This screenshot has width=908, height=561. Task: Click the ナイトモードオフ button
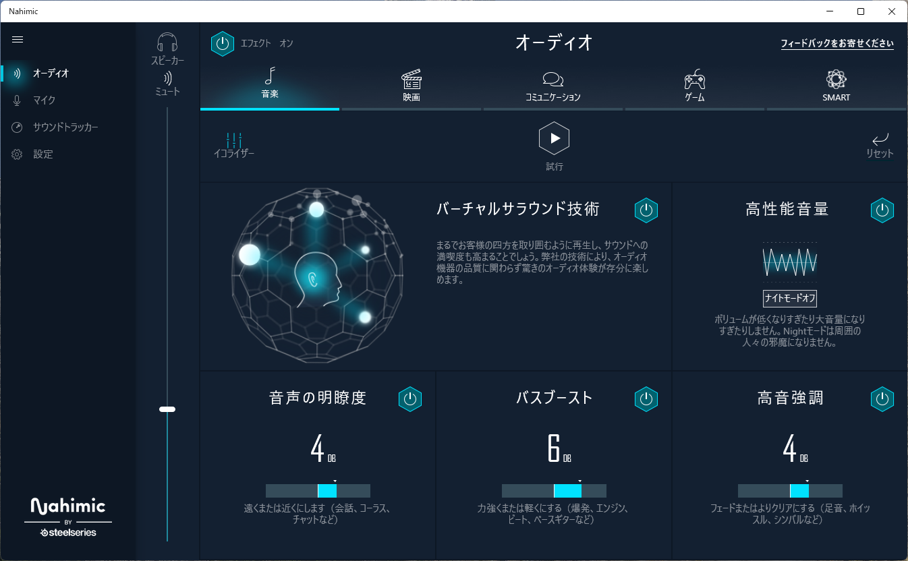click(790, 298)
